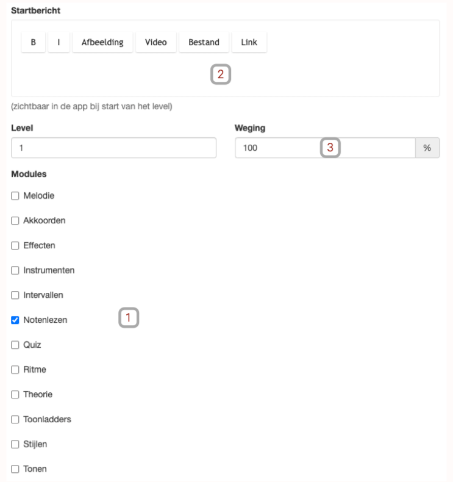Enable the Theorie module
The height and width of the screenshot is (482, 453).
pos(15,394)
